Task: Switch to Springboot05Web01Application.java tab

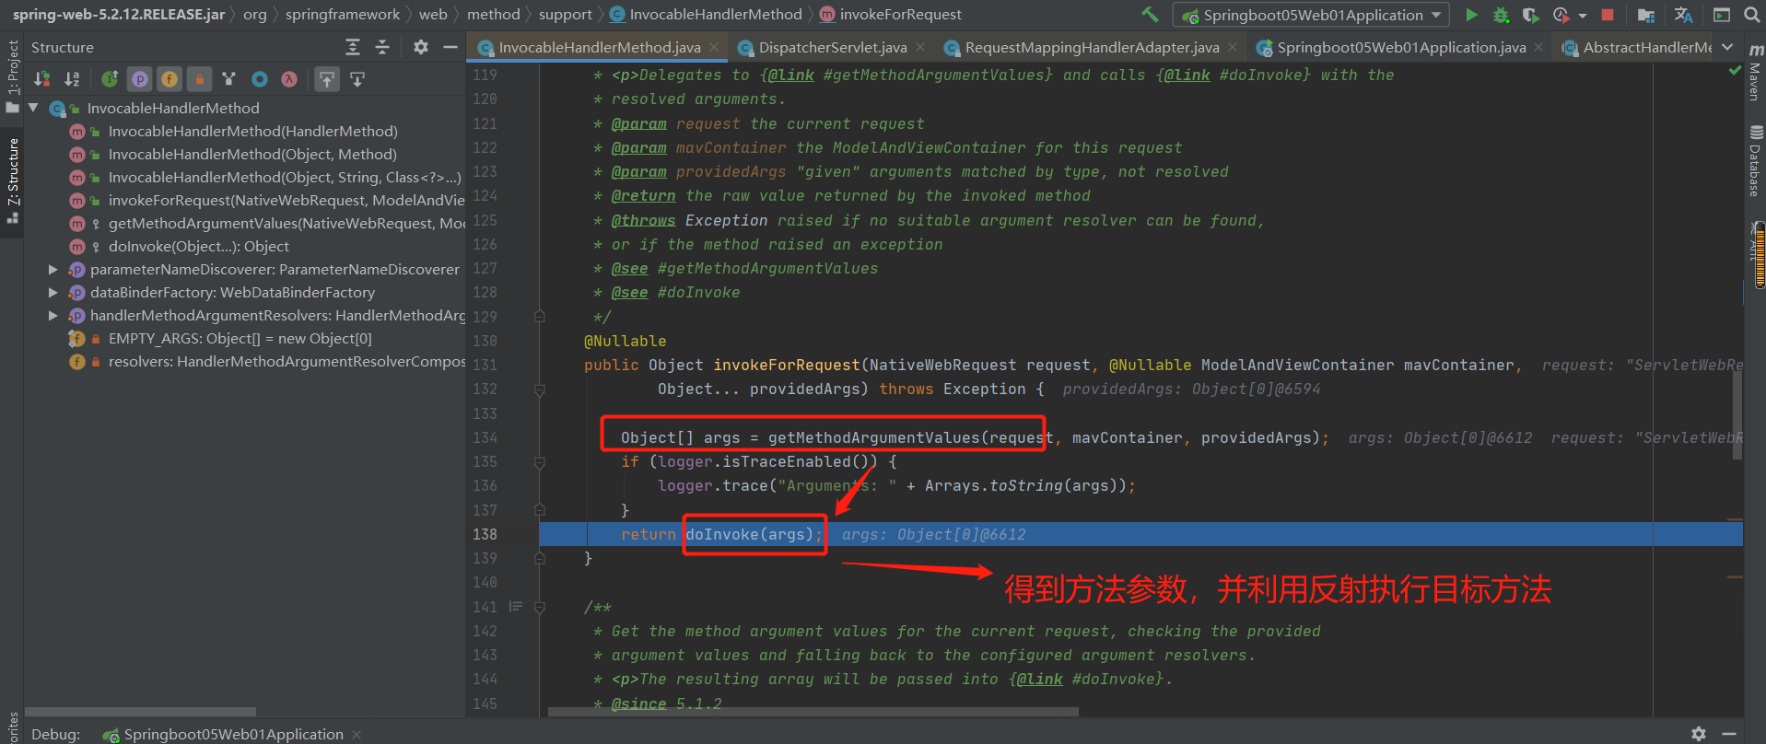Action: point(1401,47)
